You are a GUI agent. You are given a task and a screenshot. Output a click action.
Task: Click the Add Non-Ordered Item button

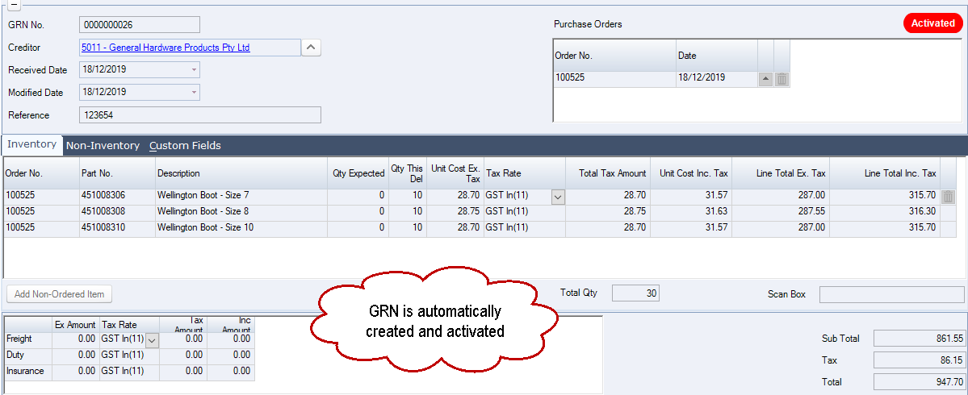[60, 294]
